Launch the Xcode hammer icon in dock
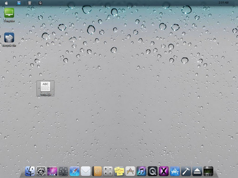The image size is (238, 178). tap(186, 171)
